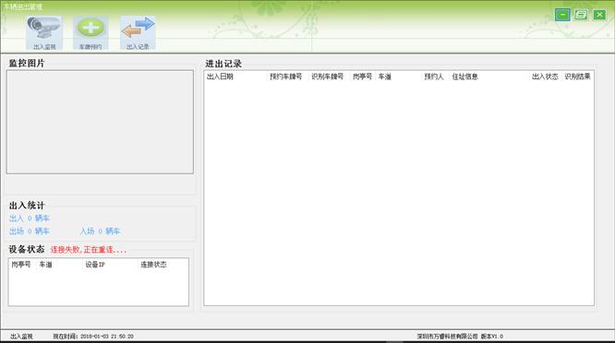Click the 出入状态 column header
615x343 pixels.
[545, 77]
